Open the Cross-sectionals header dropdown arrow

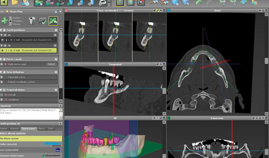(161, 11)
